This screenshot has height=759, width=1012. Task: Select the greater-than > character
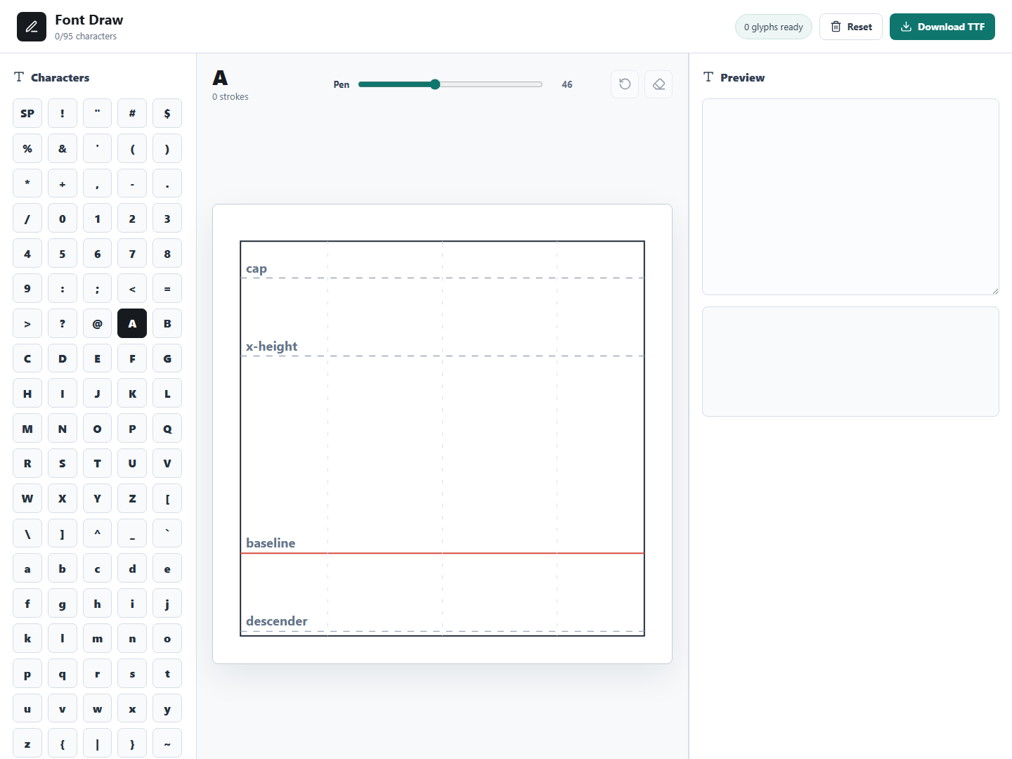[27, 323]
